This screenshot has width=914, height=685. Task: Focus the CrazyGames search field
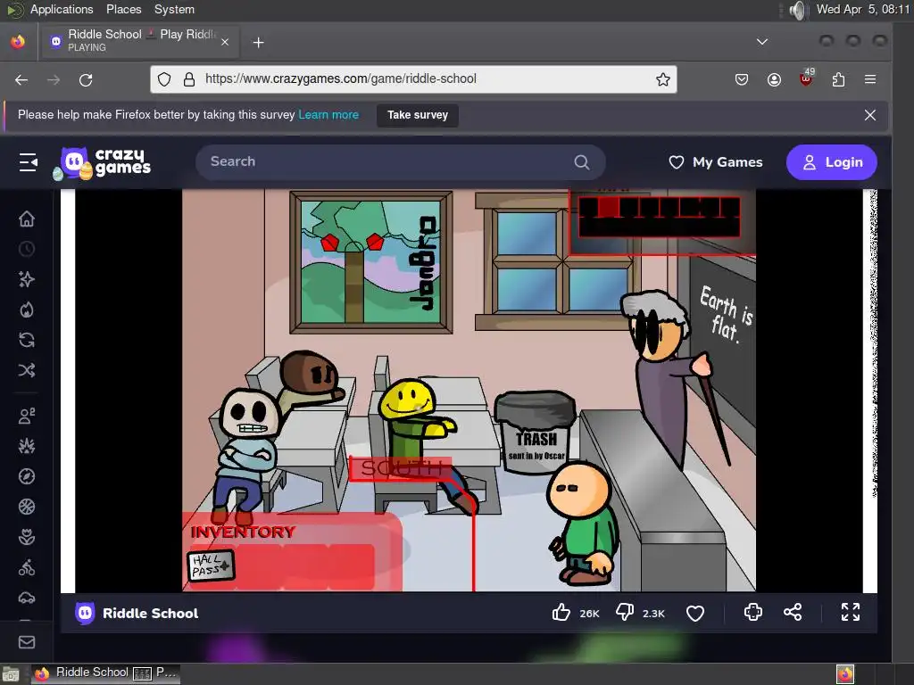400,162
